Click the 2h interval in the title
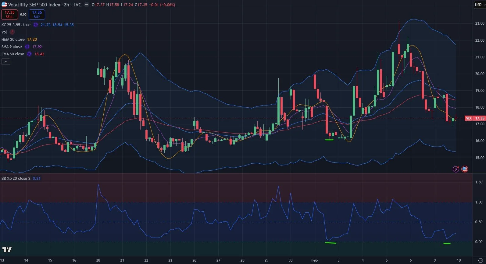 [66, 5]
